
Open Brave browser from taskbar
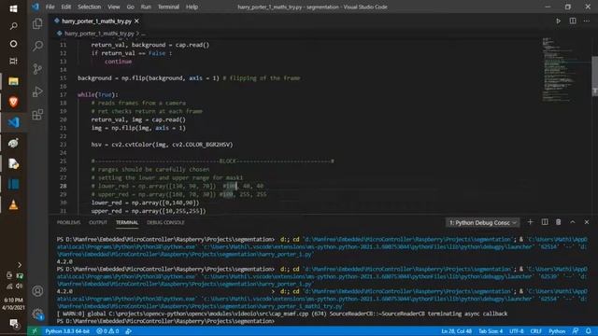pyautogui.click(x=13, y=102)
